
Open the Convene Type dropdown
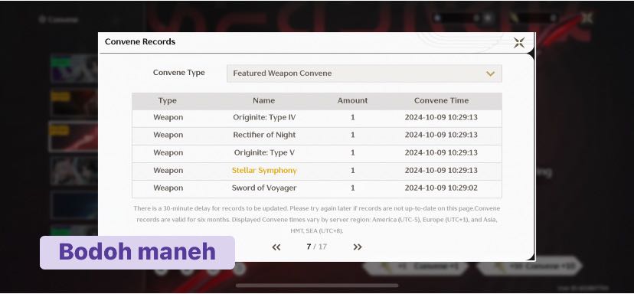[x=364, y=73]
